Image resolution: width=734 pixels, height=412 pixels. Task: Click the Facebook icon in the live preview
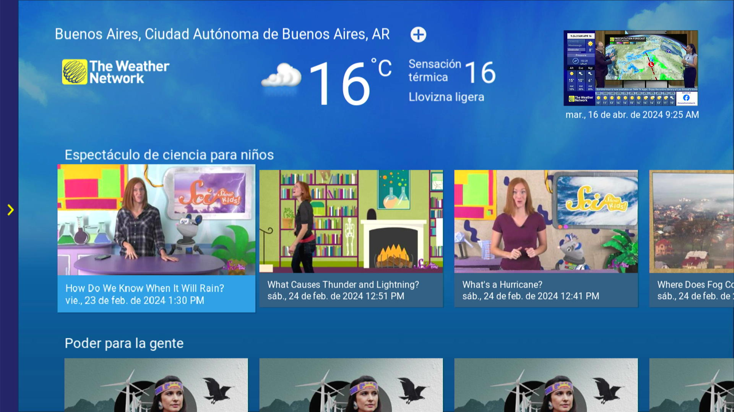click(687, 98)
